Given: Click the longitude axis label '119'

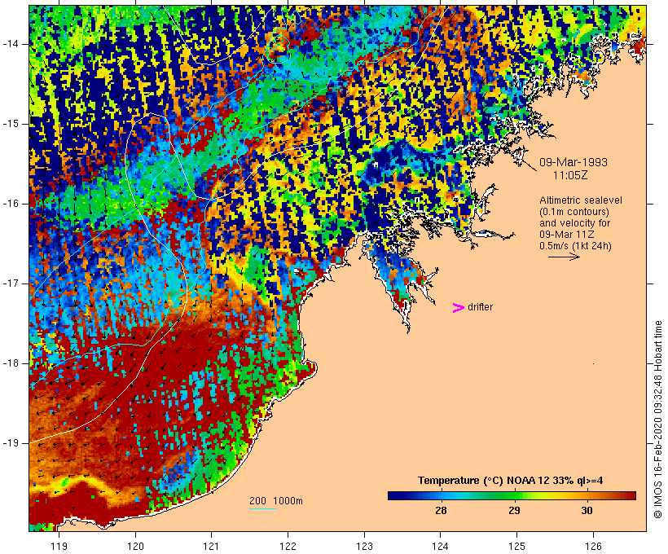Looking at the screenshot, I should pos(59,546).
